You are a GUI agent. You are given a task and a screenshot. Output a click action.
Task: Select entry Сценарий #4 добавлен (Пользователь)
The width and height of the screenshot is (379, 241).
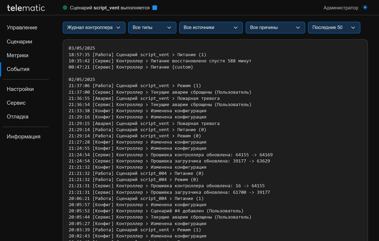156,211
